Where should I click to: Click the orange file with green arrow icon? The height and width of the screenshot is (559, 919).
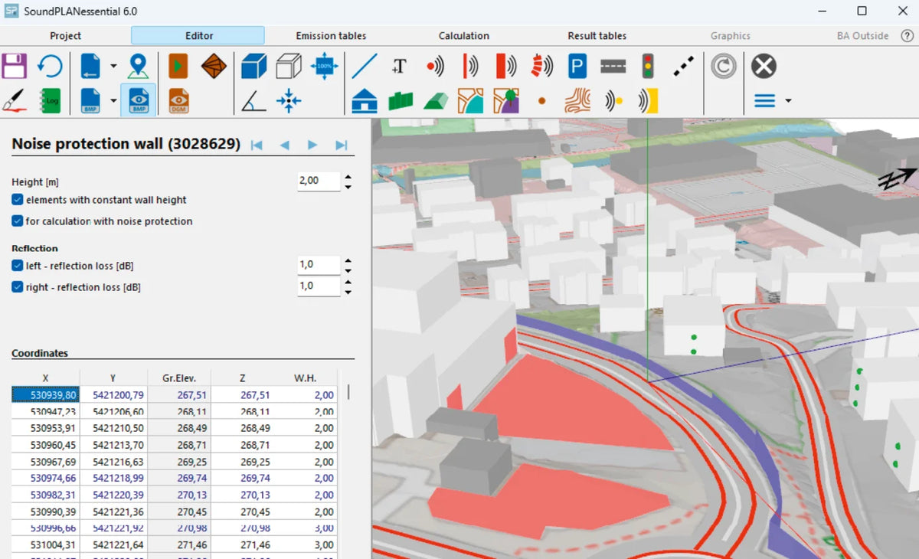pos(178,66)
